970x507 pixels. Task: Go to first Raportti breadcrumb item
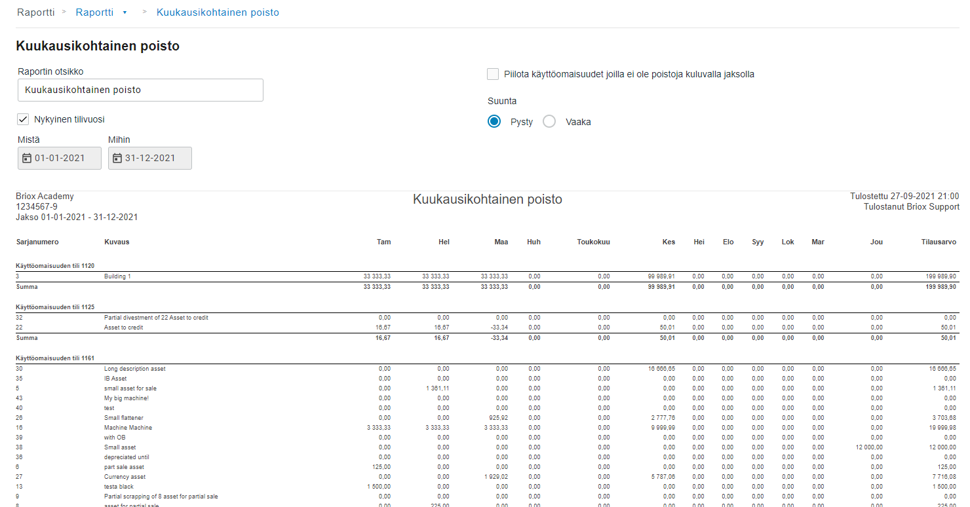[x=35, y=12]
